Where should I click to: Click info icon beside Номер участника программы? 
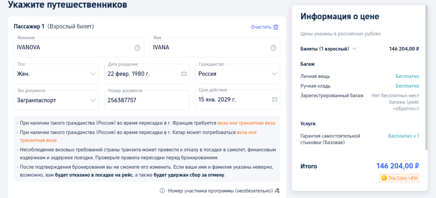[162, 191]
